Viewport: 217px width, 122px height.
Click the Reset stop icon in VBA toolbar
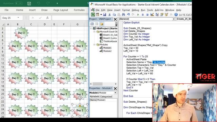click(147, 15)
